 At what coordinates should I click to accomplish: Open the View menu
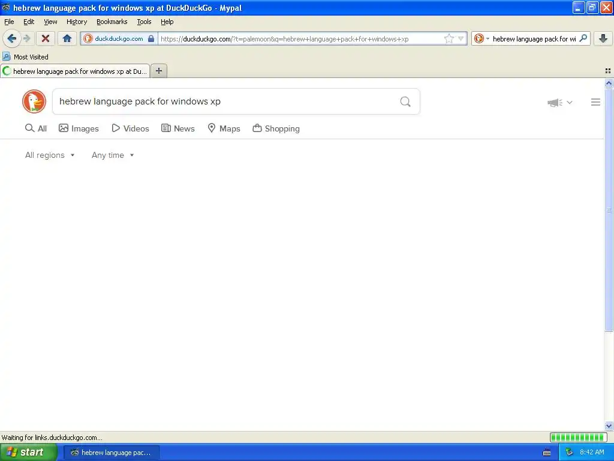click(x=50, y=22)
